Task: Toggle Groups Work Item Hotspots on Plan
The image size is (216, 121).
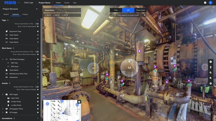Action: coord(37,52)
